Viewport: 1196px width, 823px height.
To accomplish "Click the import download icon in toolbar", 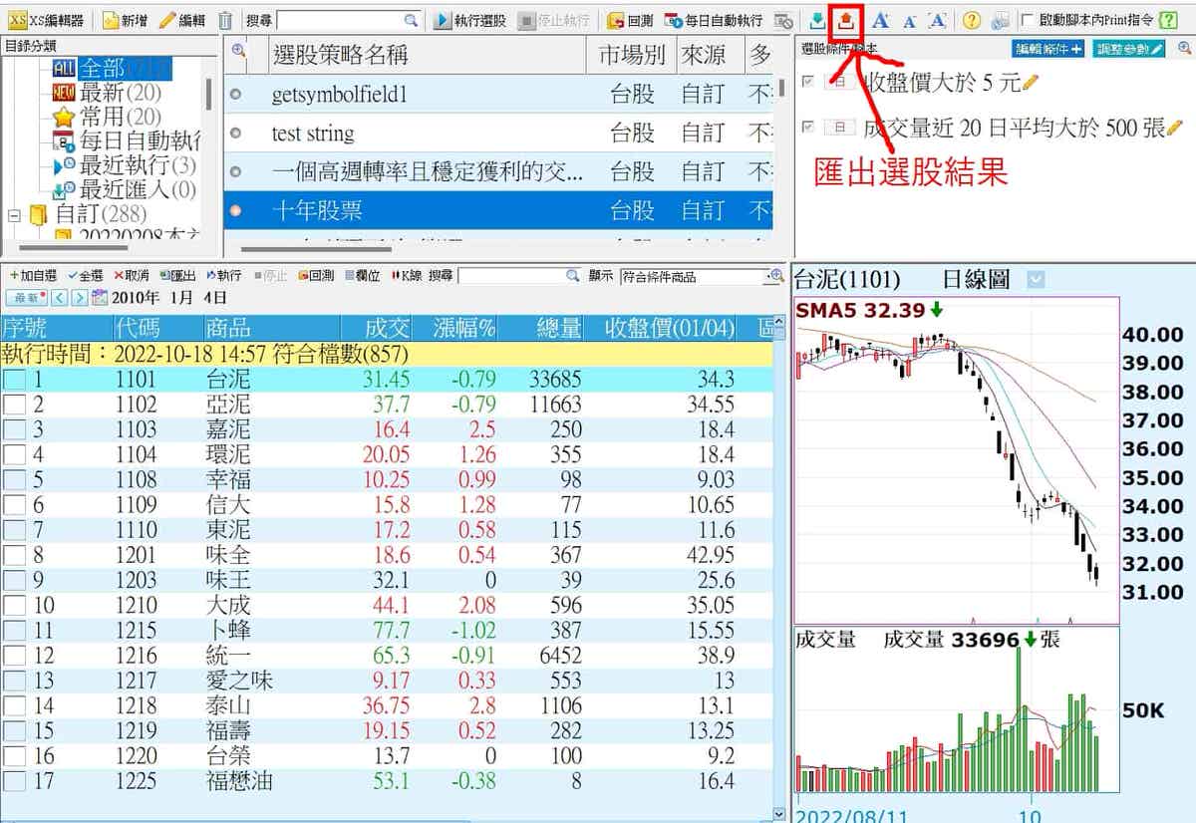I will [817, 20].
